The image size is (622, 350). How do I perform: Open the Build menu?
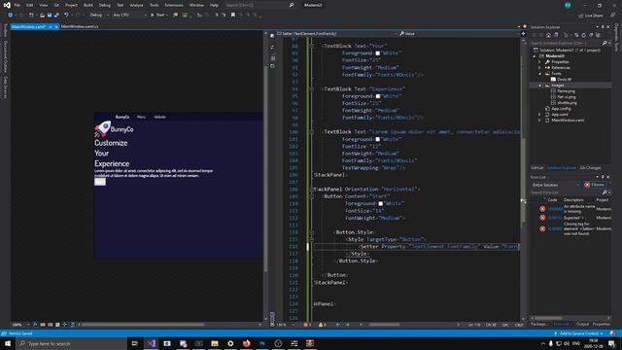click(88, 5)
